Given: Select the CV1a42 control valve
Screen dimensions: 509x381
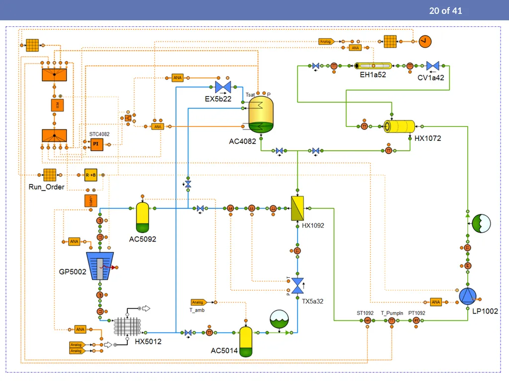Looking at the screenshot, I should (x=433, y=66).
